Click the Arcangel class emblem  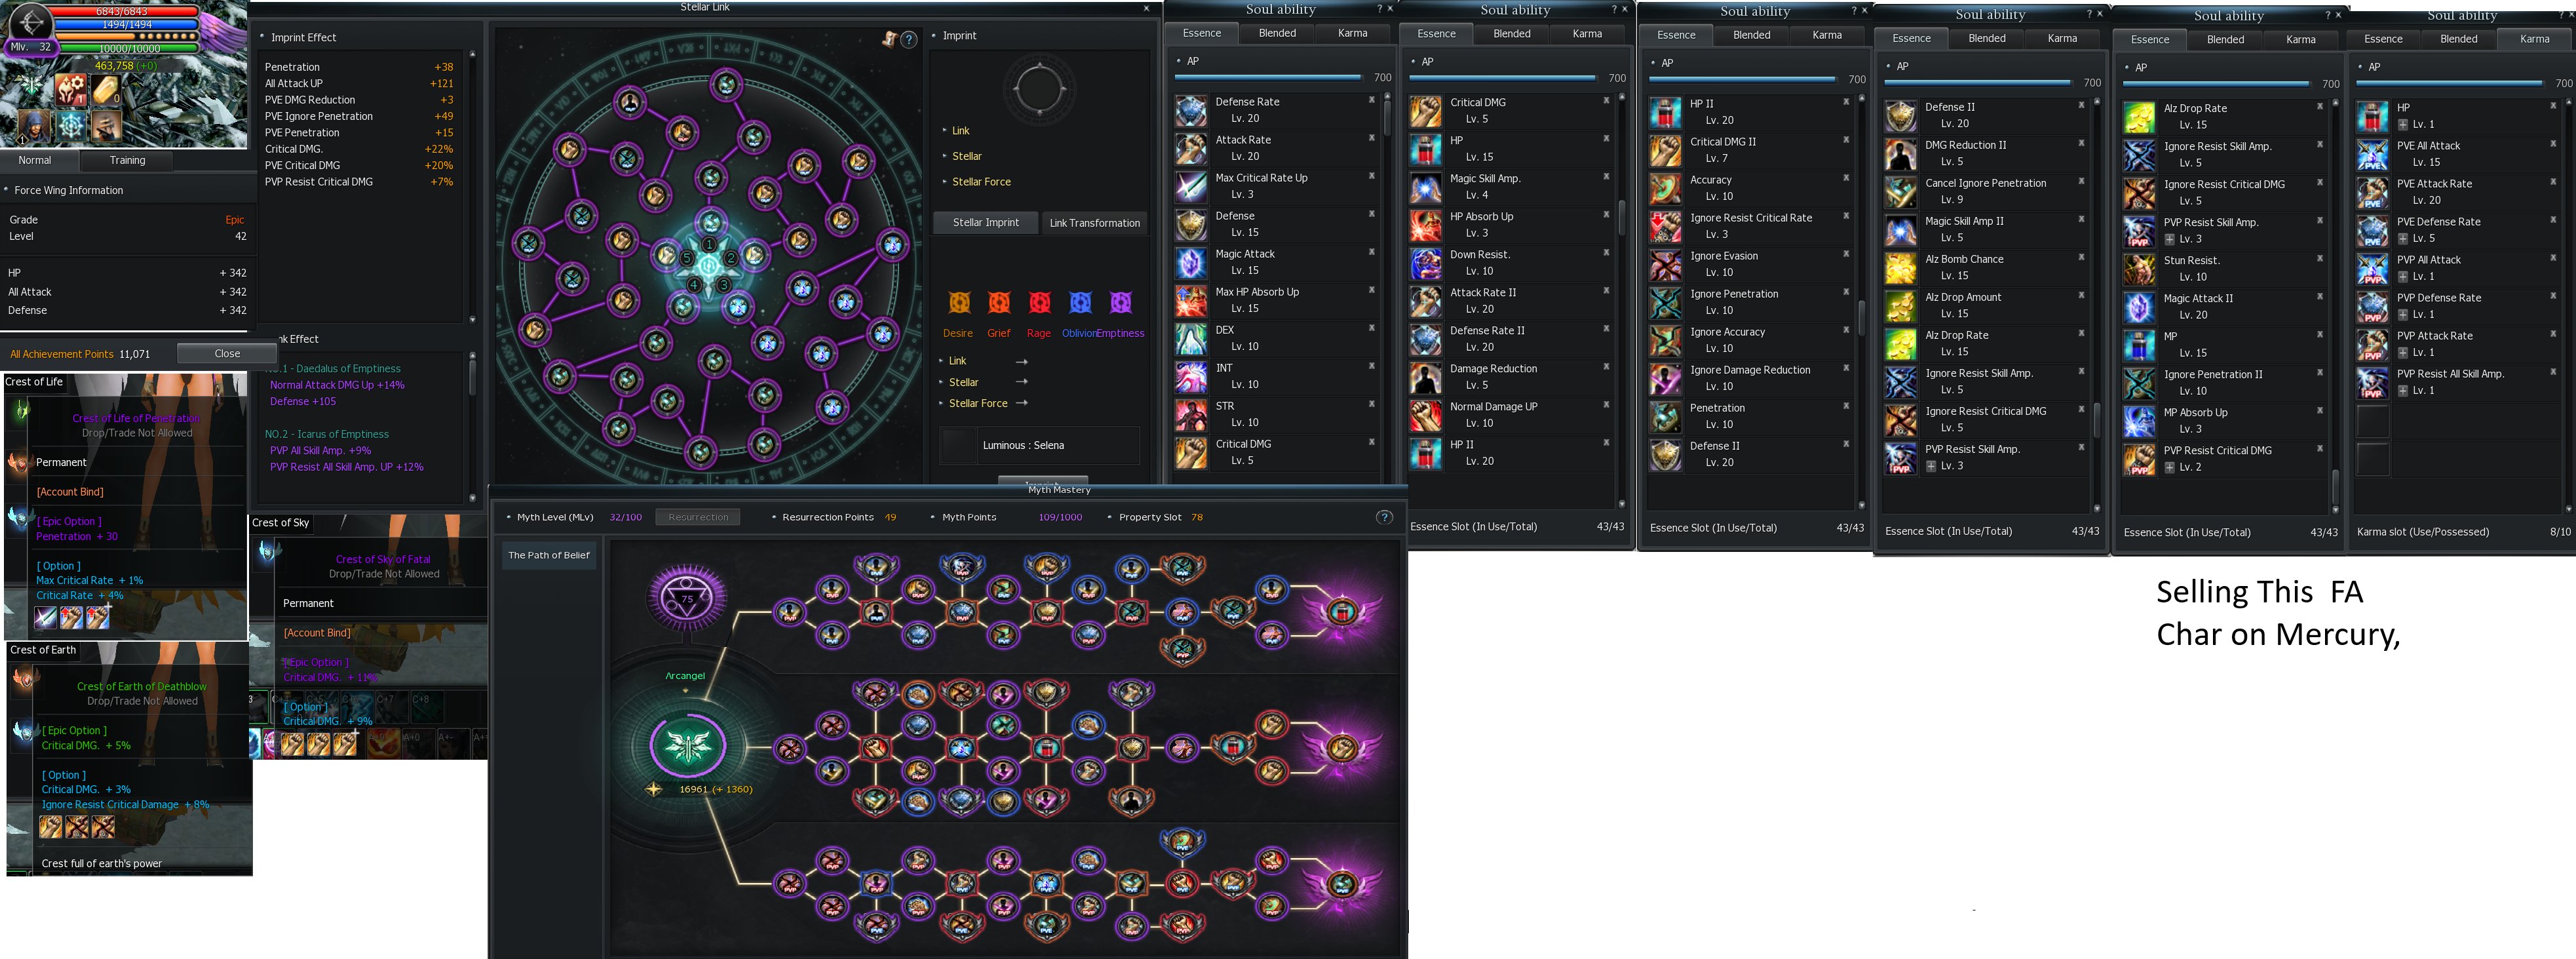pos(688,744)
